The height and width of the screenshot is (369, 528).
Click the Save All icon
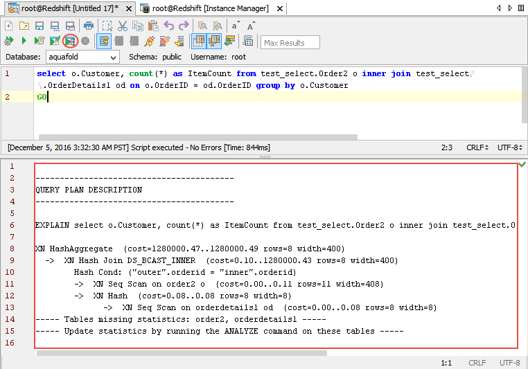click(70, 26)
